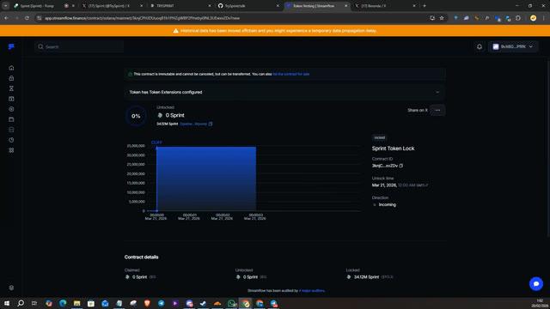This screenshot has height=309, width=550.
Task: Click the blue locked amount area in chart
Action: coord(206,179)
